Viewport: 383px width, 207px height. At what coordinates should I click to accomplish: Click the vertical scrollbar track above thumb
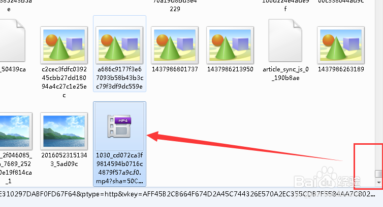[379, 85]
